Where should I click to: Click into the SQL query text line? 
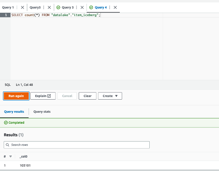coord(56,15)
